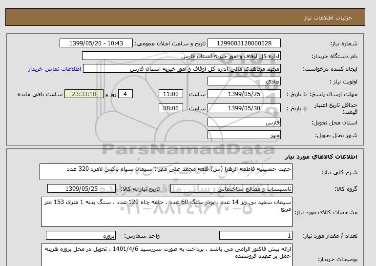Viewport: 376px width, 266px height.
Task: Click the شرح کلی نیاز text box
Action: [x=166, y=172]
